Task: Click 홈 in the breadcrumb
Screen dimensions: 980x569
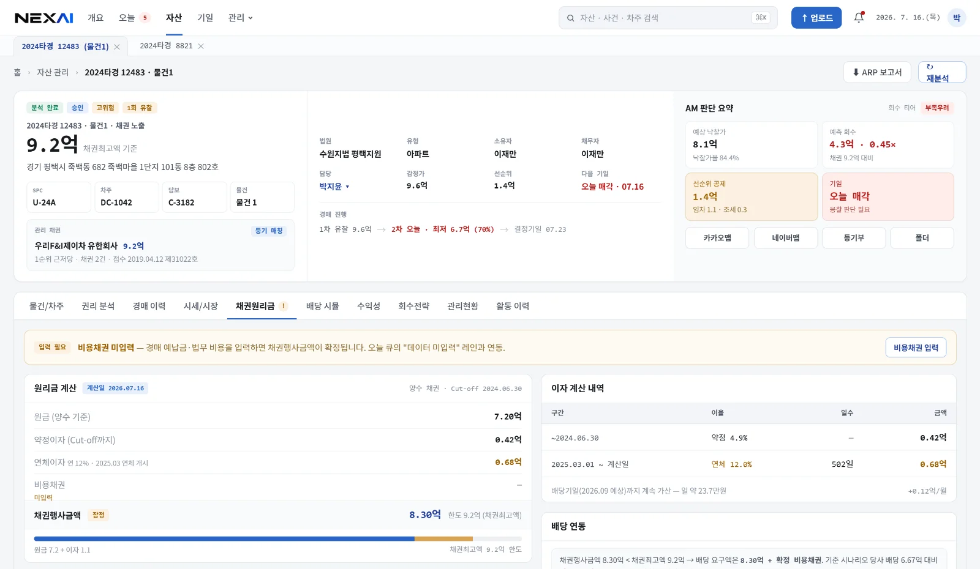Action: coord(17,72)
